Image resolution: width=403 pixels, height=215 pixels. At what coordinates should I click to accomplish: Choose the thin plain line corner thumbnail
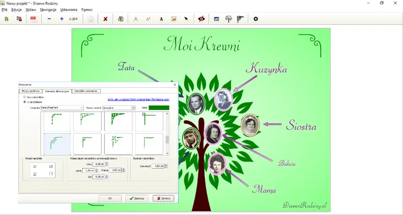(x=149, y=144)
